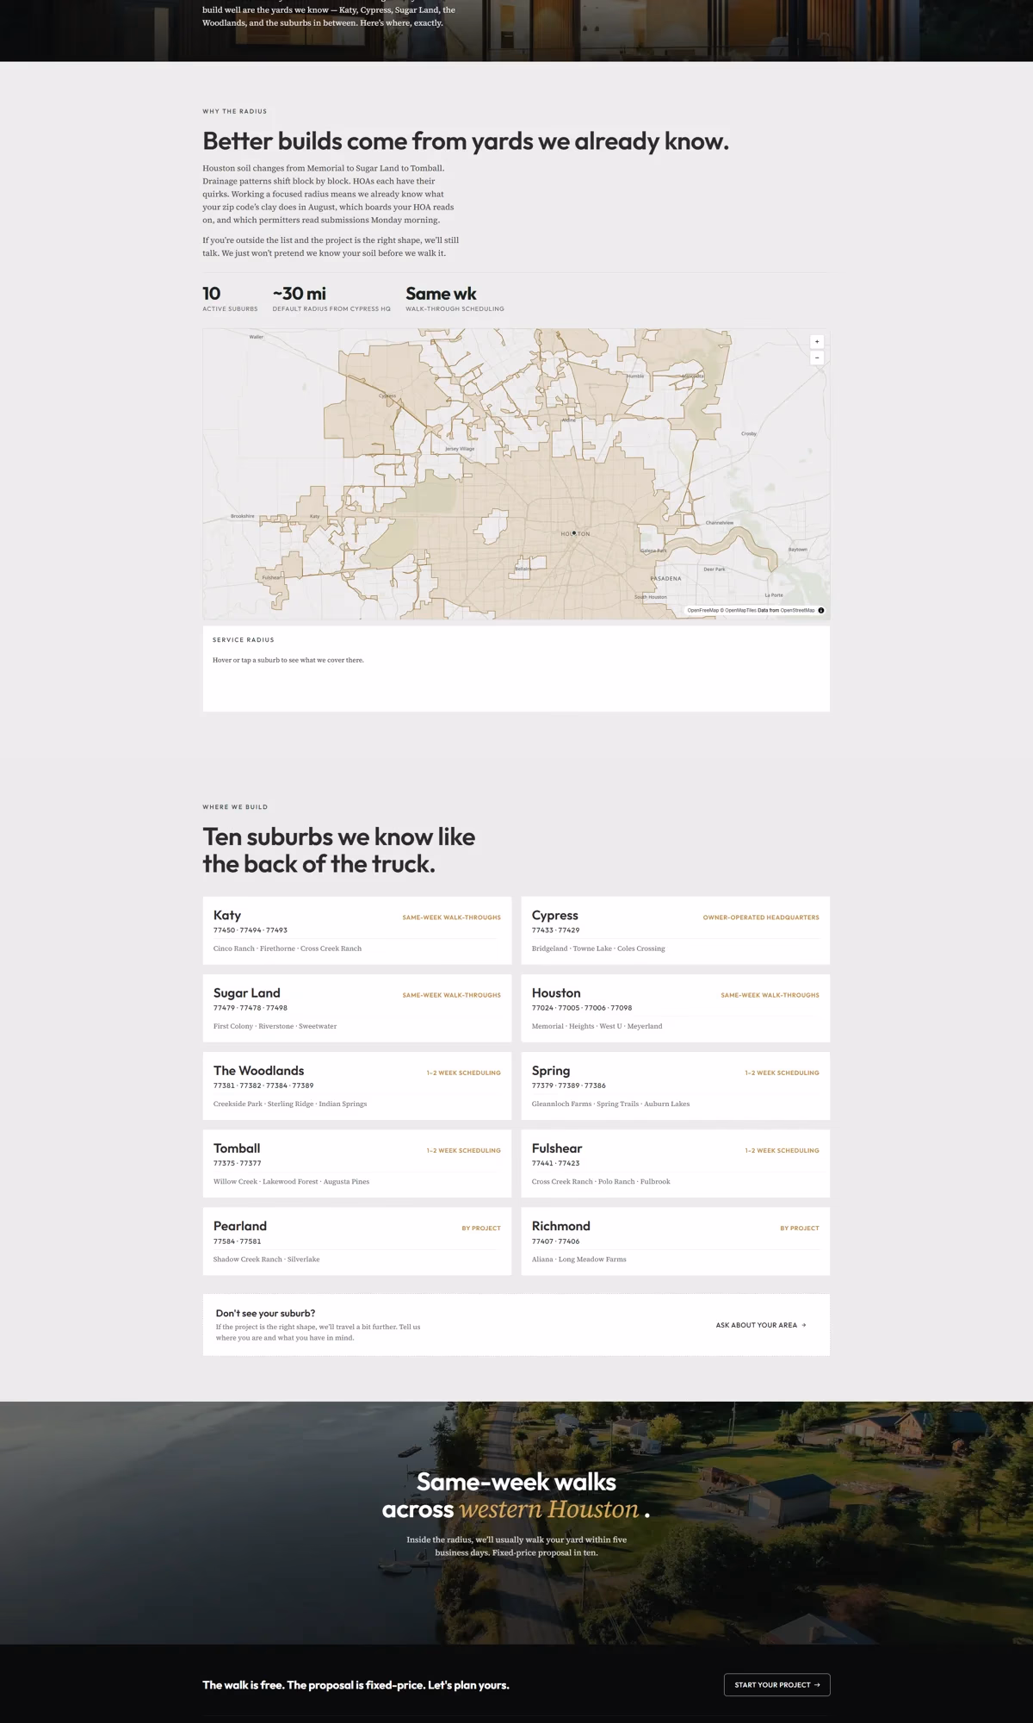Image resolution: width=1033 pixels, height=1723 pixels.
Task: Select the Spring suburb card heading
Action: coord(551,1071)
